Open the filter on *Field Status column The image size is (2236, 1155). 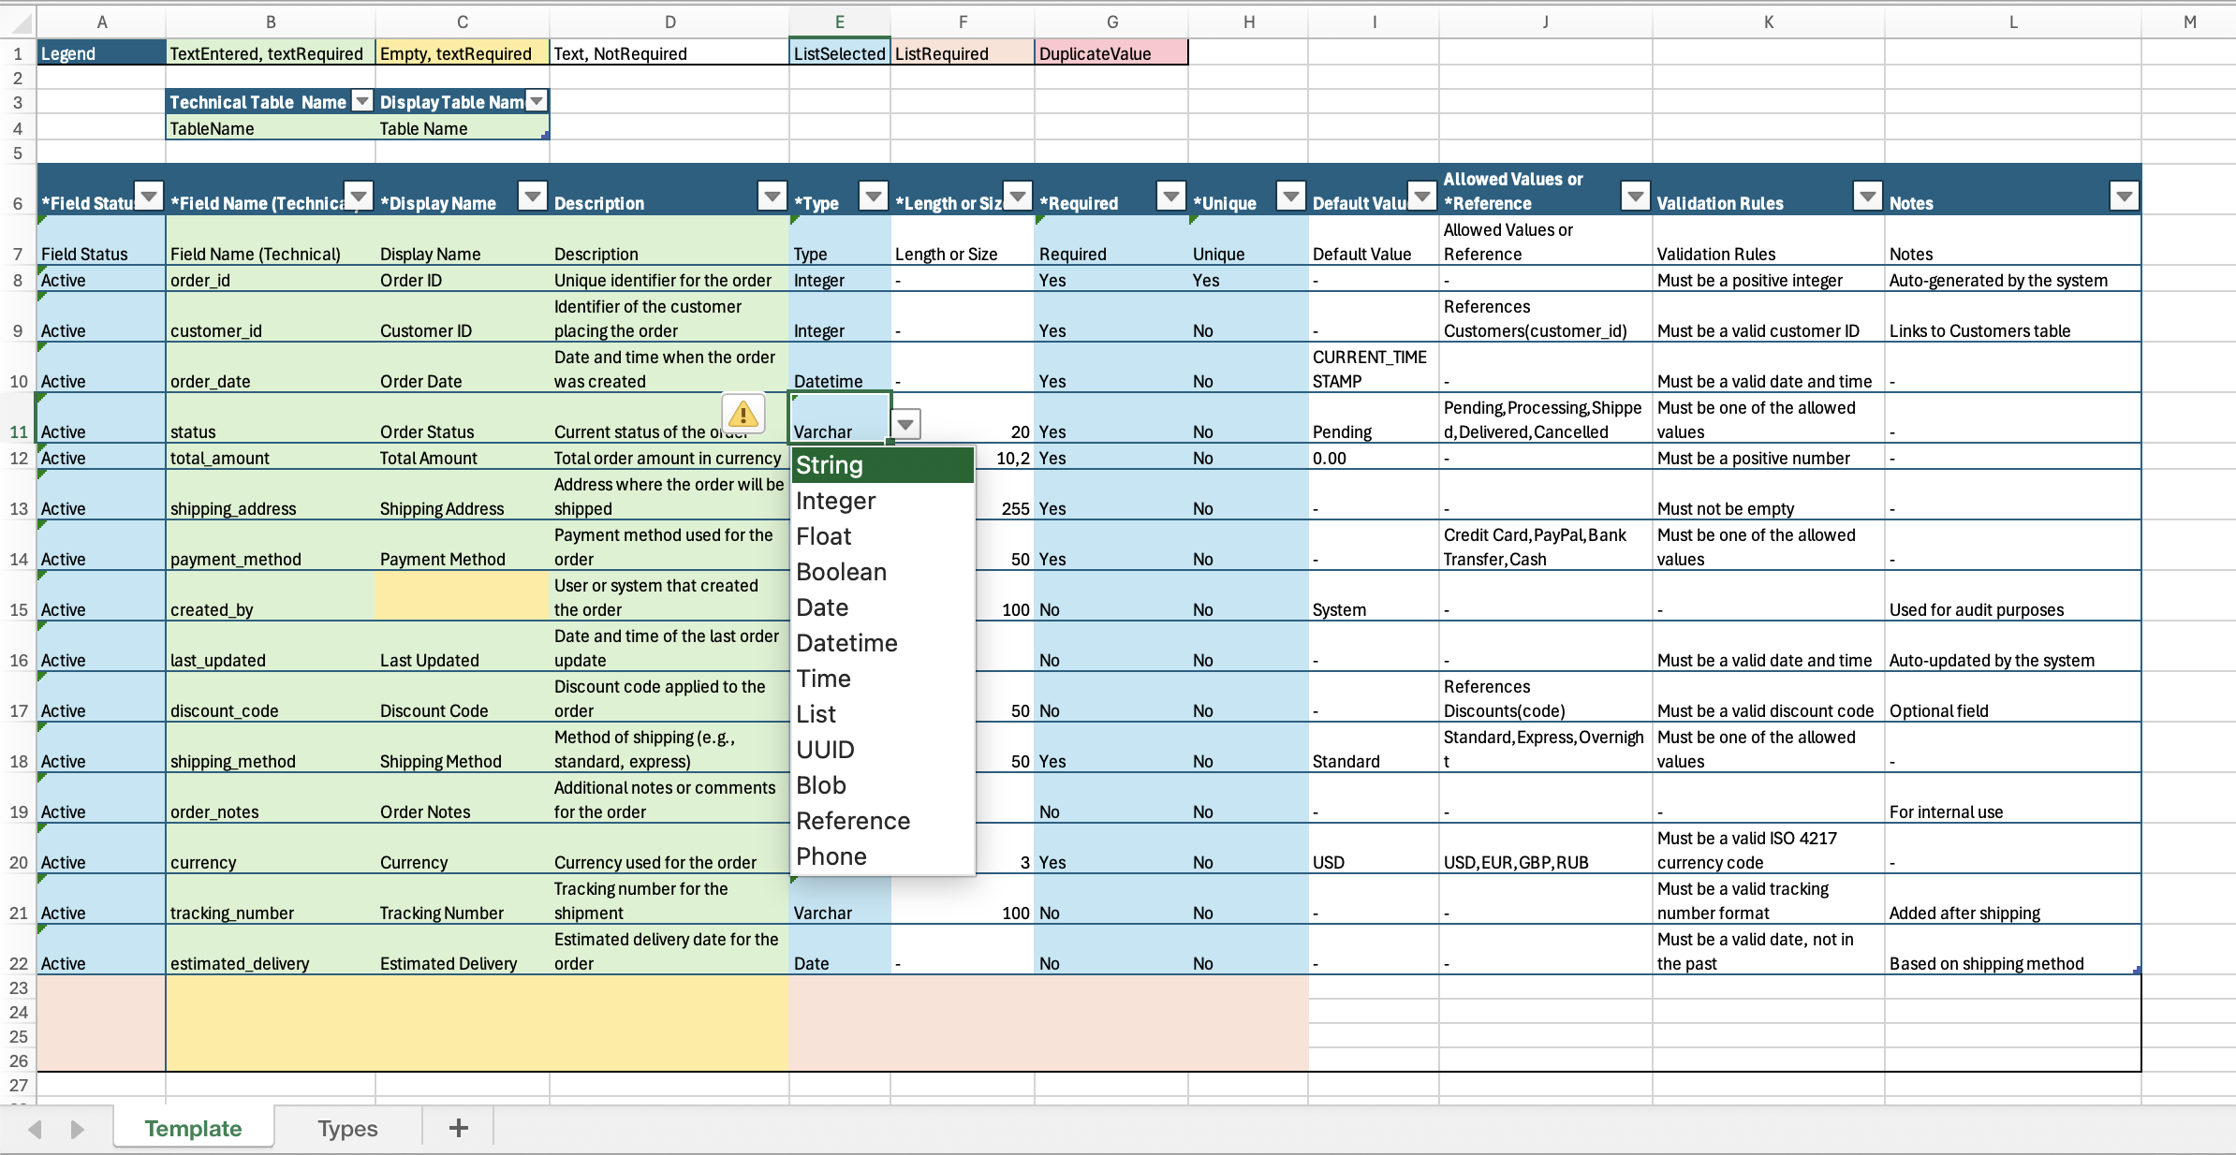pos(150,197)
